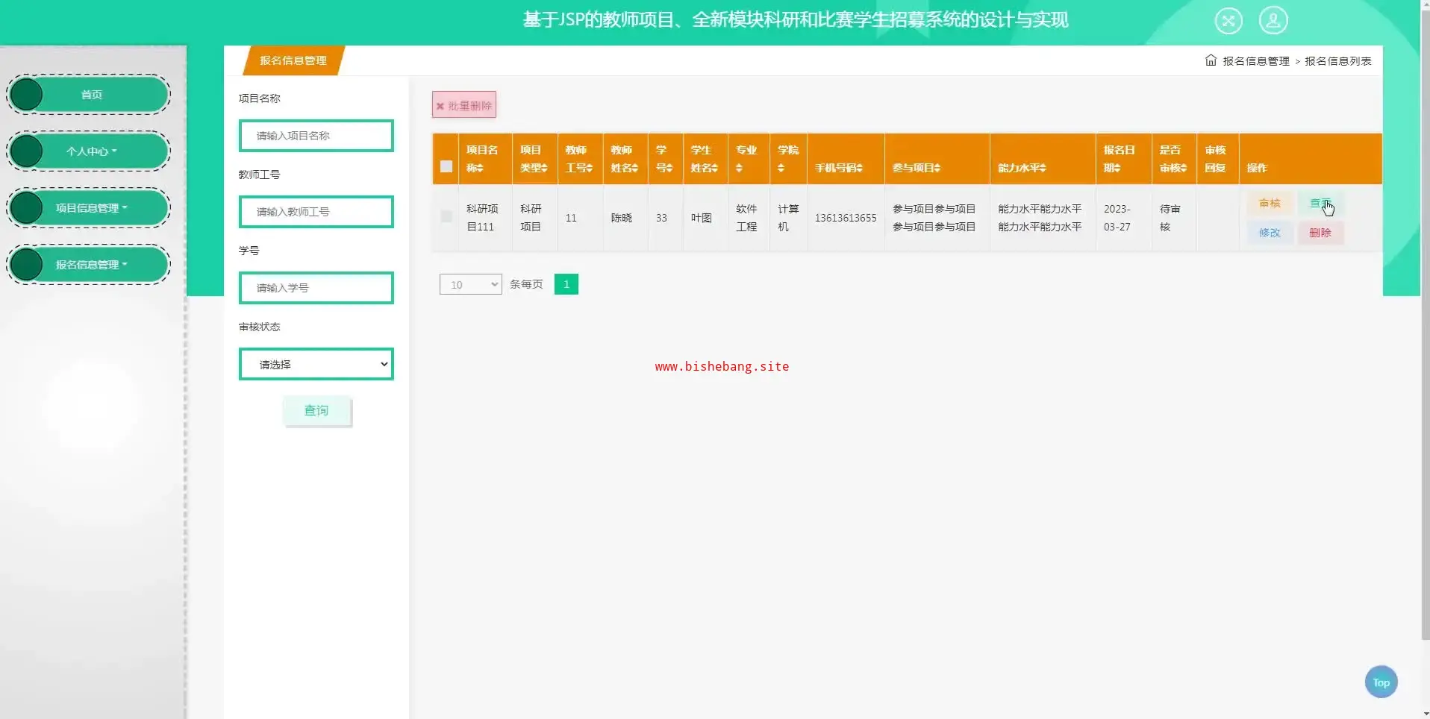Open the 审核状态 请选择 dropdown

[x=316, y=365]
